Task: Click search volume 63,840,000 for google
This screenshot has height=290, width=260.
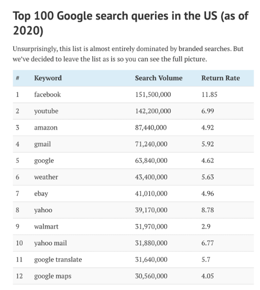Action: (x=151, y=160)
